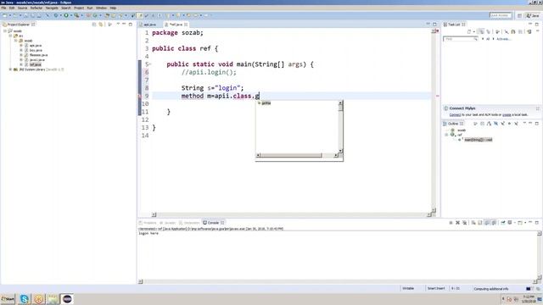
Task: Select main method in Outline
Action: 478,140
